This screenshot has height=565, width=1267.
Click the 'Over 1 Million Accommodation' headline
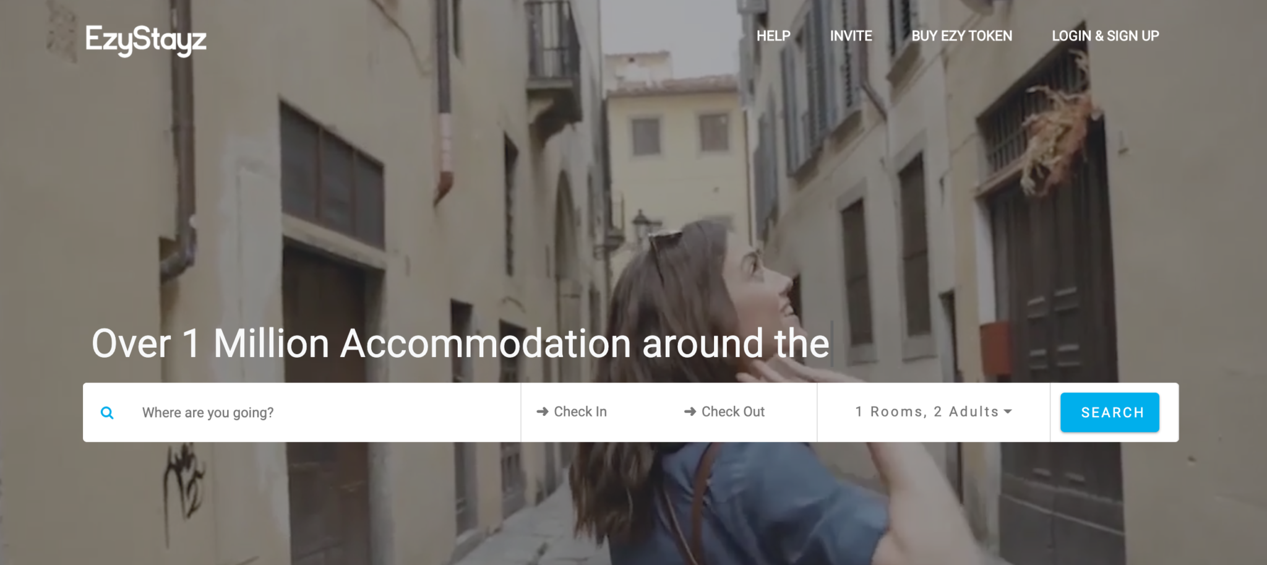click(460, 343)
